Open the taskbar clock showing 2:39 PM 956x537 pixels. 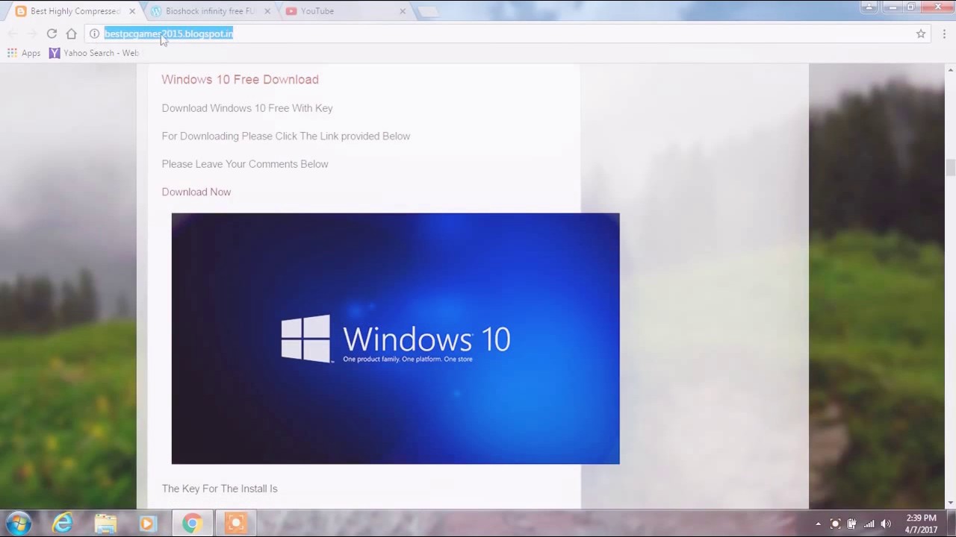click(921, 524)
